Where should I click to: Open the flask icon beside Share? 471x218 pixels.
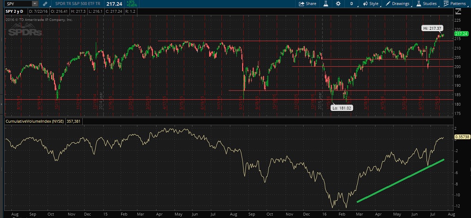click(325, 4)
